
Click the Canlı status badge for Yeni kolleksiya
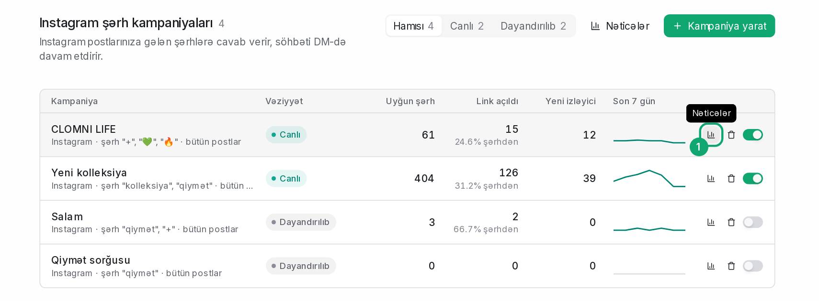point(286,179)
